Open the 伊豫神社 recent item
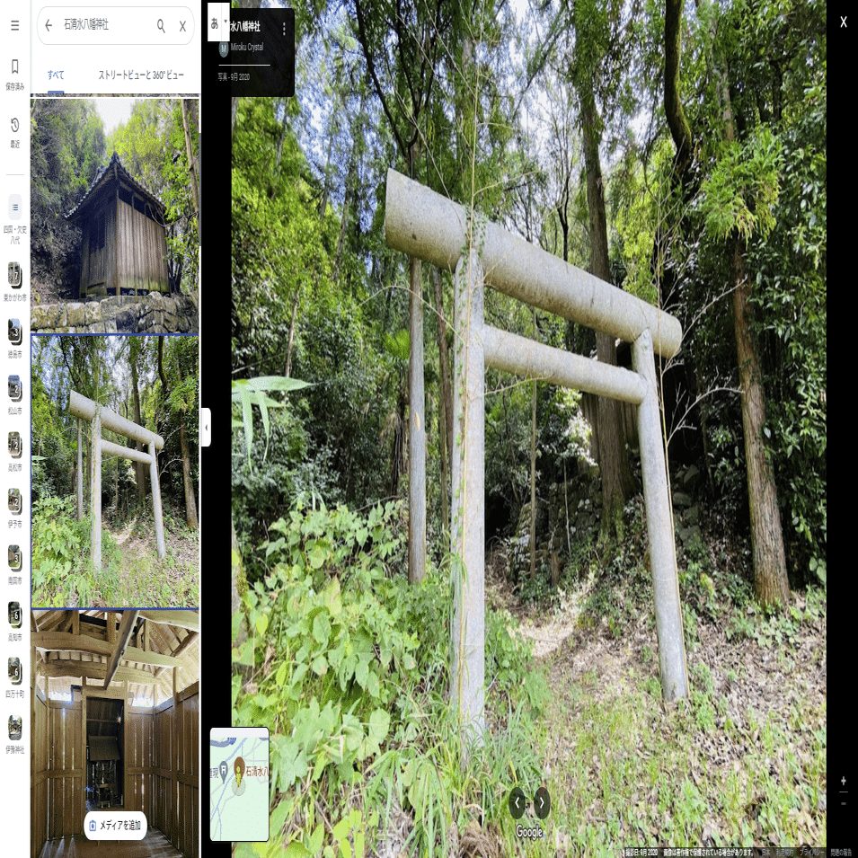Image resolution: width=858 pixels, height=858 pixels. 14,734
